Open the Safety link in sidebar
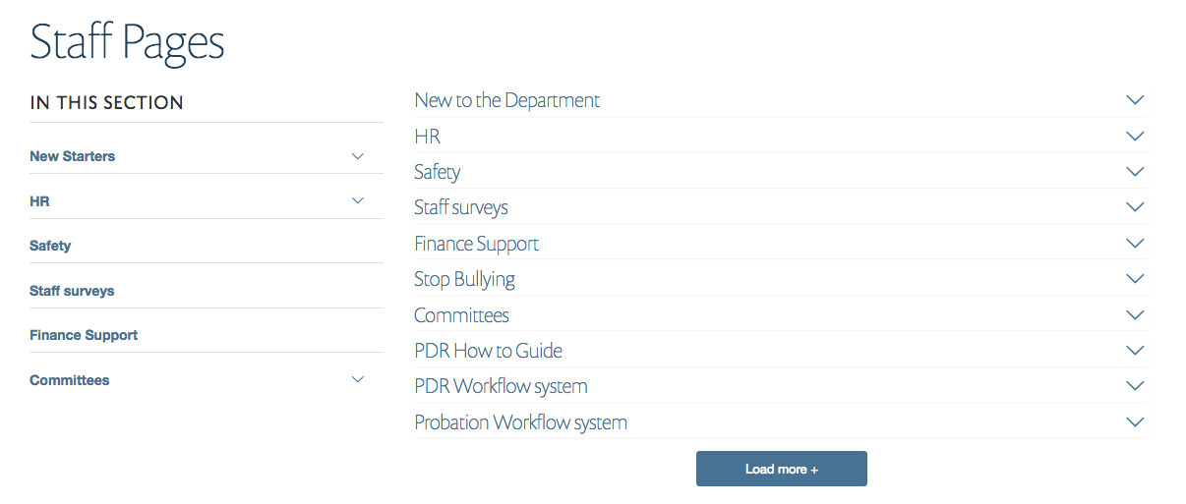 pos(50,246)
